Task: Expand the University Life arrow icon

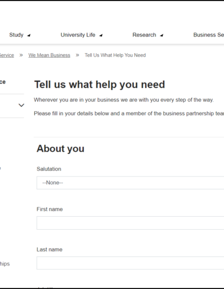Action: click(x=101, y=35)
